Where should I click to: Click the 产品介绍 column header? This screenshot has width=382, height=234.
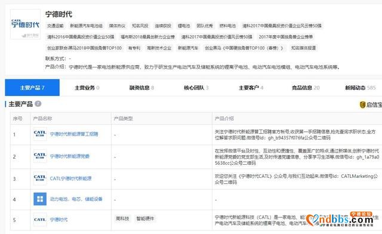(224, 118)
